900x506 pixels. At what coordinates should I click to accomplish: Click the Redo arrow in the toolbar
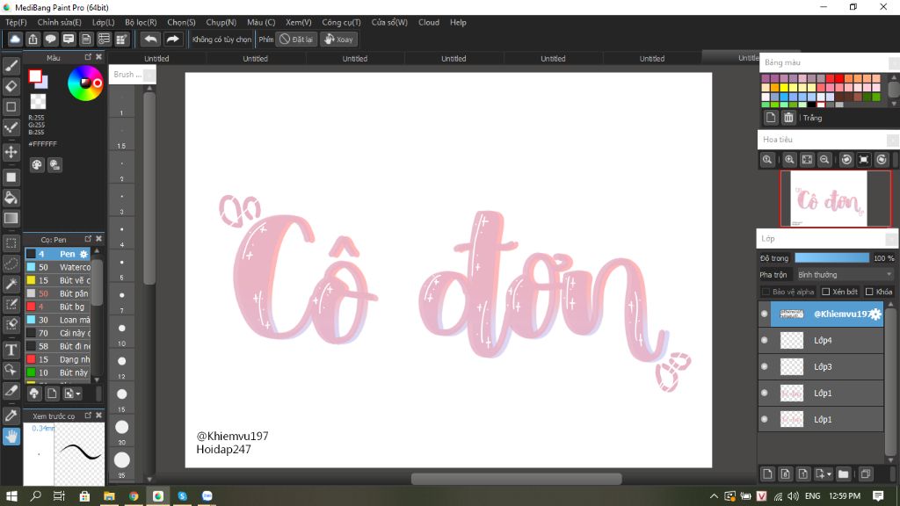click(x=172, y=39)
